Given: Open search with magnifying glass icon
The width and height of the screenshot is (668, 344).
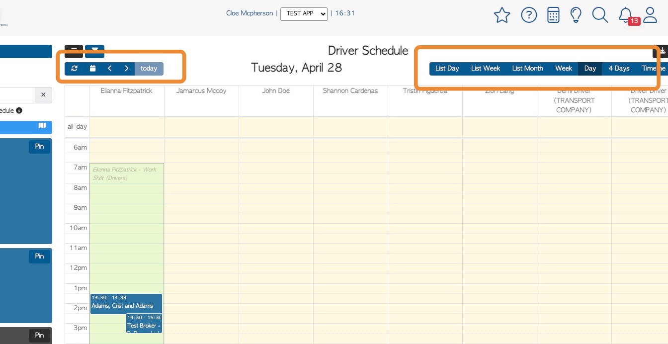Looking at the screenshot, I should (600, 15).
